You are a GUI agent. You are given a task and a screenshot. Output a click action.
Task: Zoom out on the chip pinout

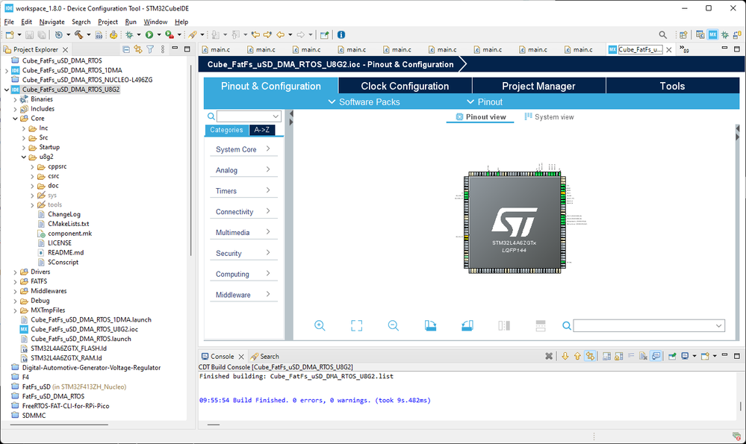tap(394, 325)
